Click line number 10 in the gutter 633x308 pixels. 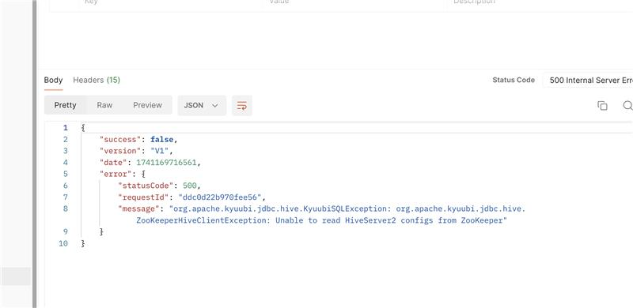pyautogui.click(x=63, y=243)
